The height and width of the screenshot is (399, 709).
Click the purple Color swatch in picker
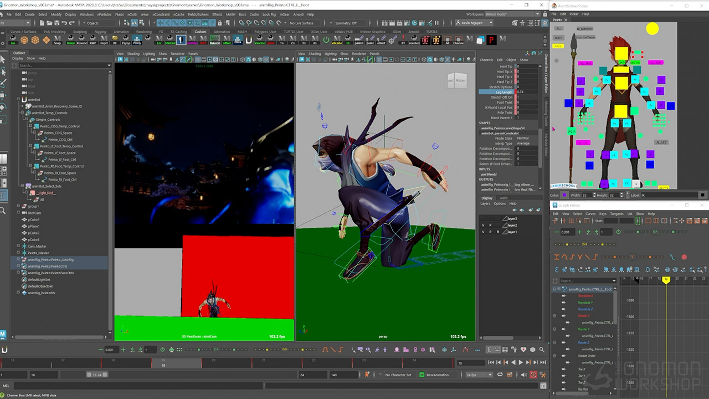[564, 195]
